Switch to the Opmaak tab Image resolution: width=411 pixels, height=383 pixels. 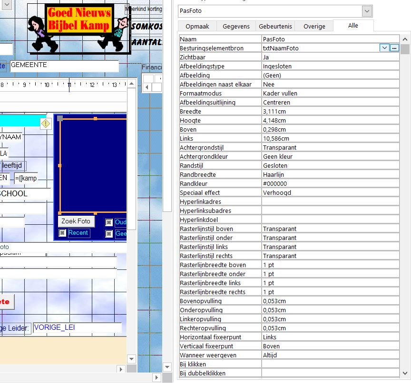click(x=197, y=27)
